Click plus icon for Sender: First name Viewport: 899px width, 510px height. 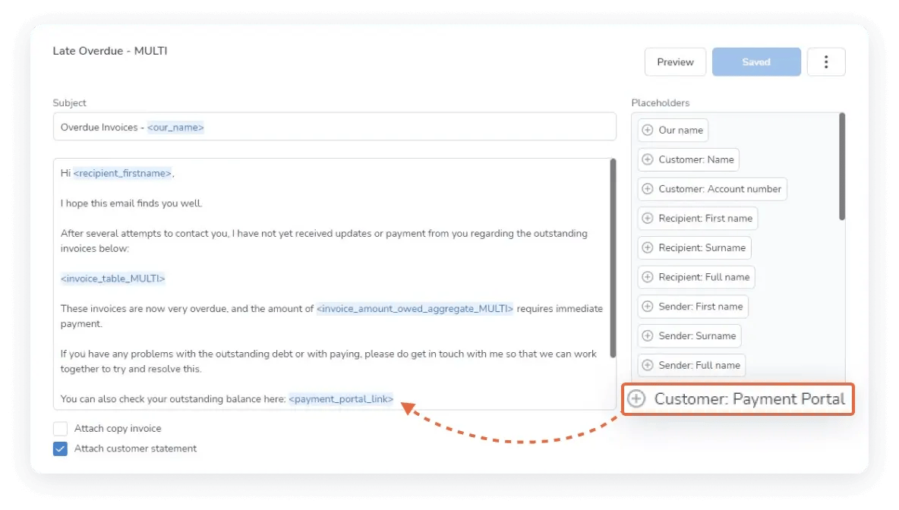tap(648, 307)
